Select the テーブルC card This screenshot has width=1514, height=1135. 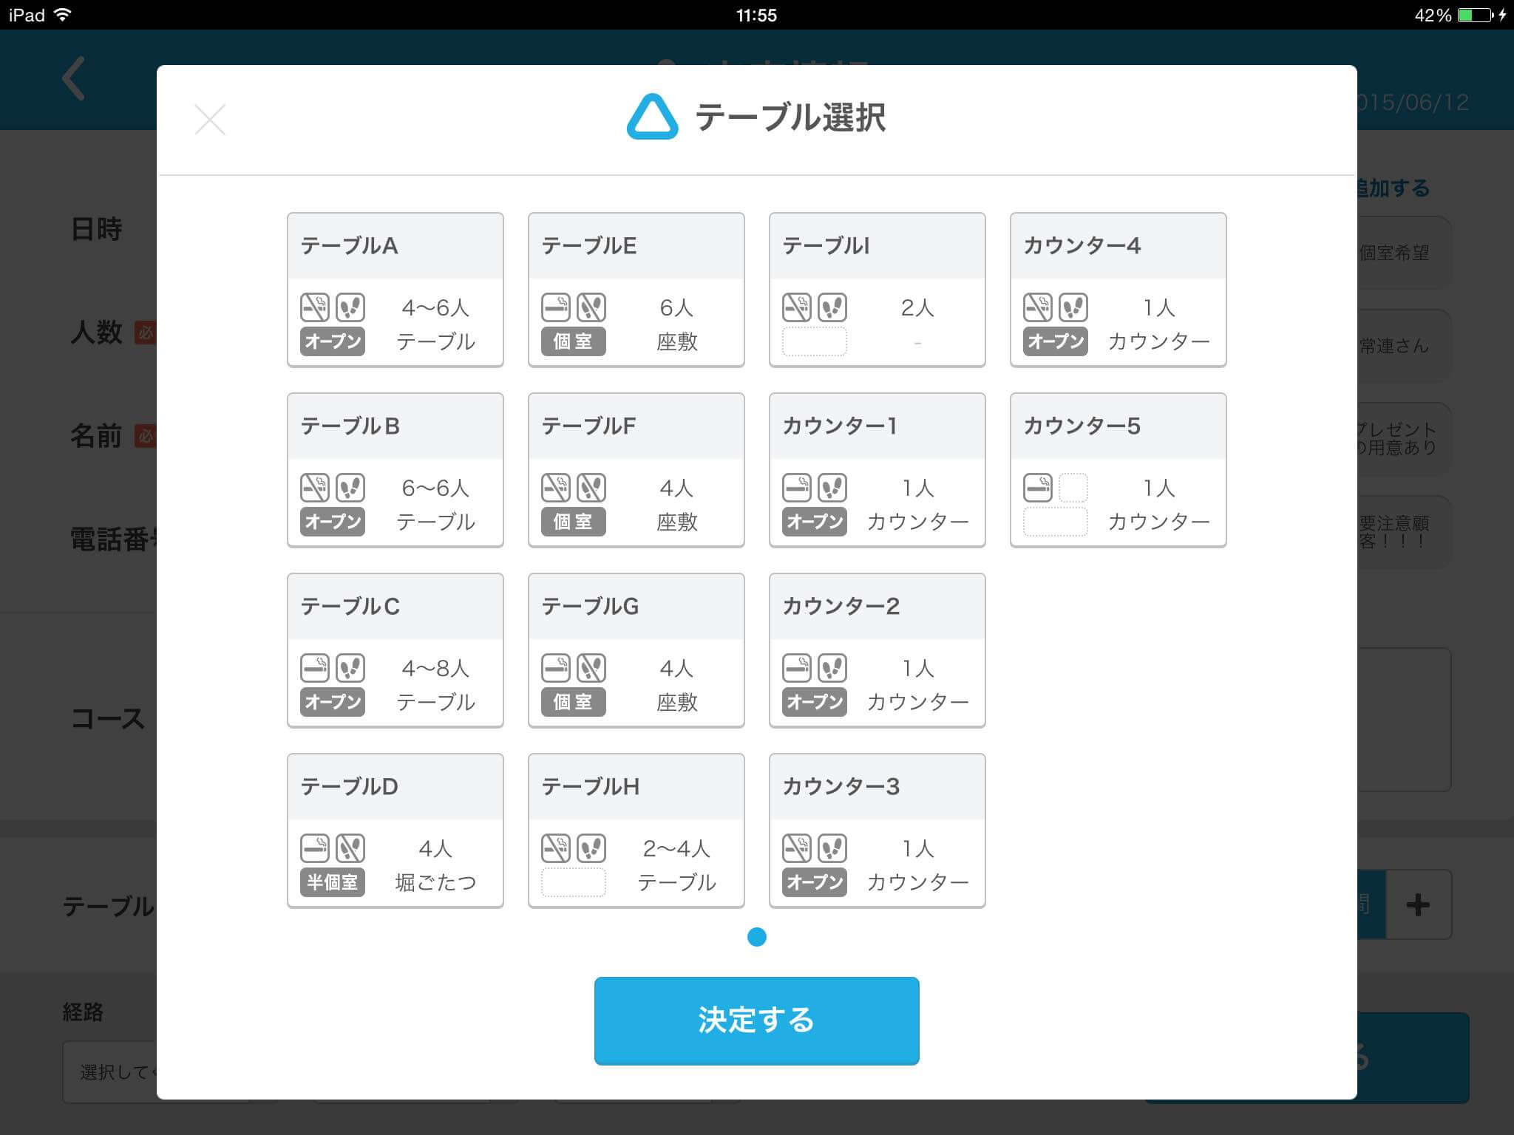396,650
